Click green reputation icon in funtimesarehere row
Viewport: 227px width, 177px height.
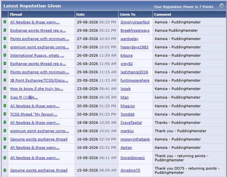click(x=5, y=80)
